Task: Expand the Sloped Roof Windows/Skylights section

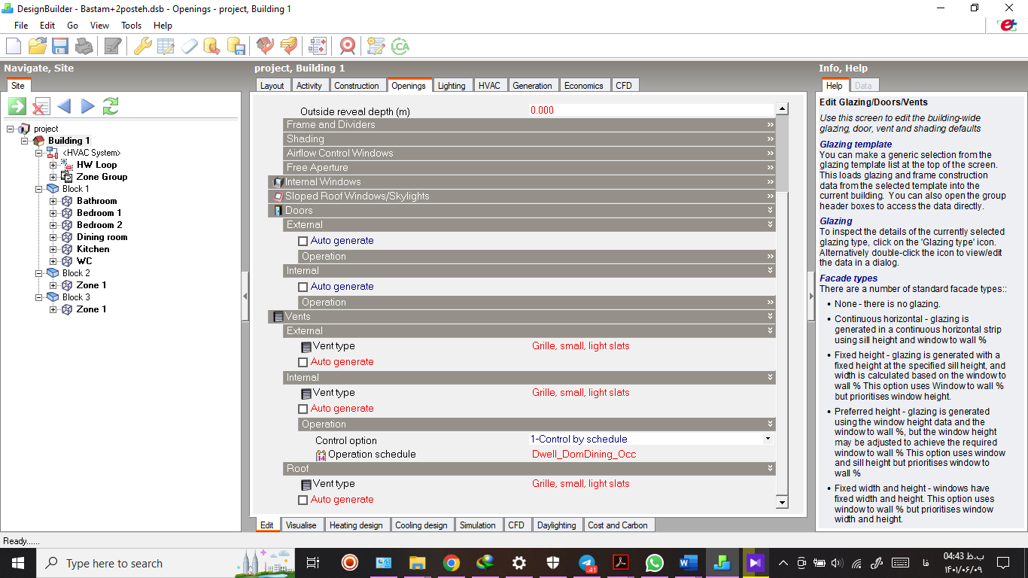Action: (522, 196)
